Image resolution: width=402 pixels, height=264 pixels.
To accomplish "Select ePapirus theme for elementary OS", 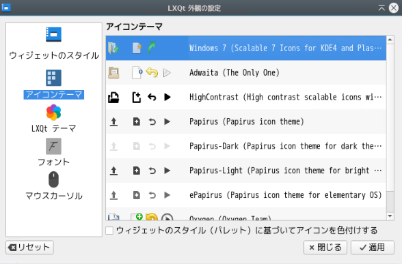I will [x=246, y=195].
